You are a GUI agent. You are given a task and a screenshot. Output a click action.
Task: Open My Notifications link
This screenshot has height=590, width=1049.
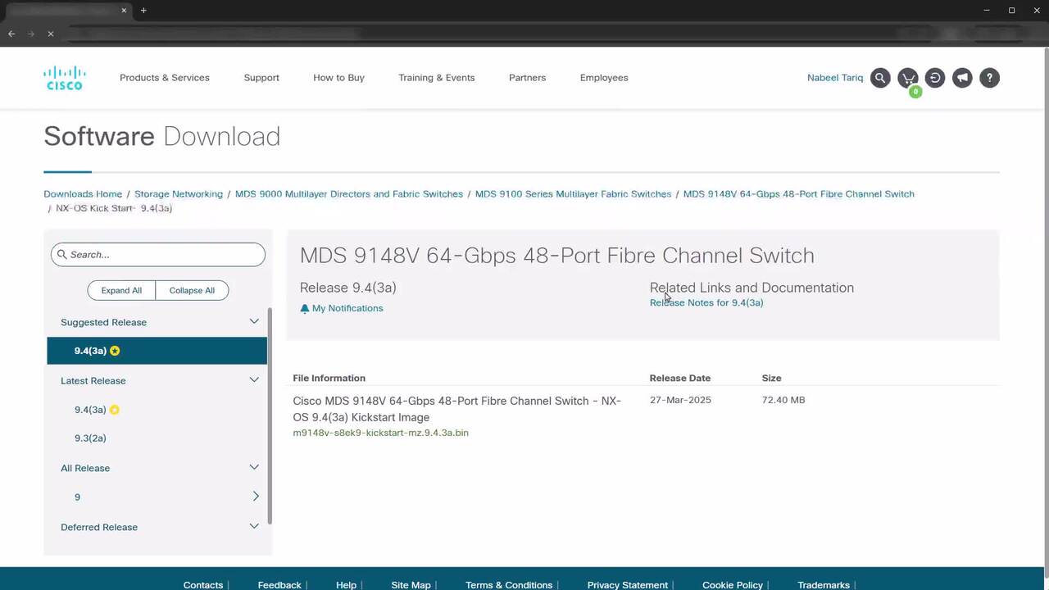[347, 308]
